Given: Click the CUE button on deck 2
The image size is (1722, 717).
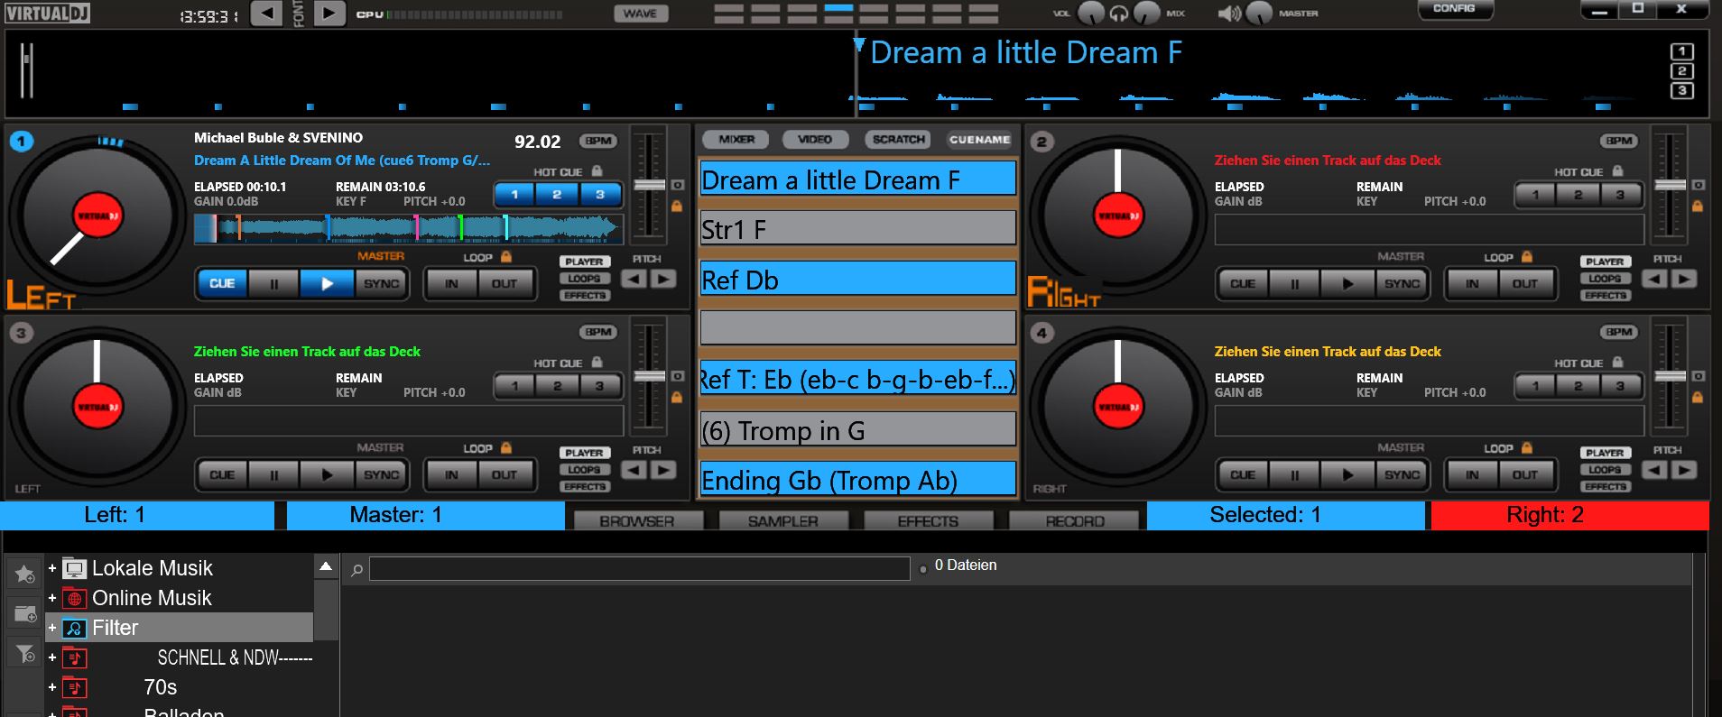Looking at the screenshot, I should click(x=1243, y=283).
